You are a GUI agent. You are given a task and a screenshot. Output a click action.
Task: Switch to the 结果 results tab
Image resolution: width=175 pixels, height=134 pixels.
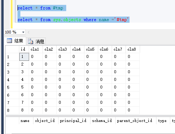pos(15,41)
